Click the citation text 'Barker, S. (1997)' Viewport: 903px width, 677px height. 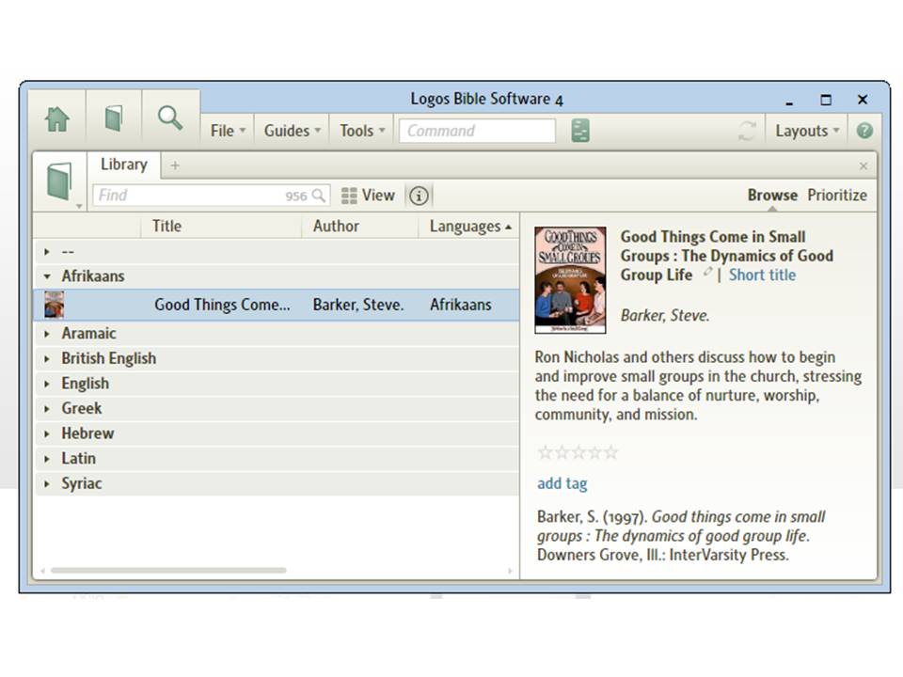pyautogui.click(x=592, y=517)
